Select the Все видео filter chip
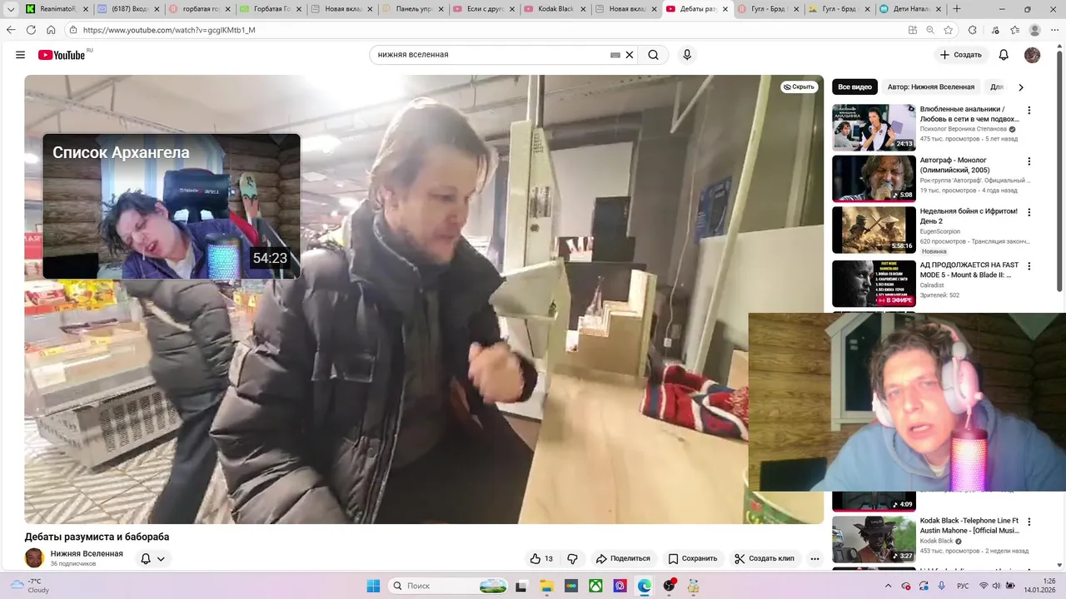 [x=854, y=87]
